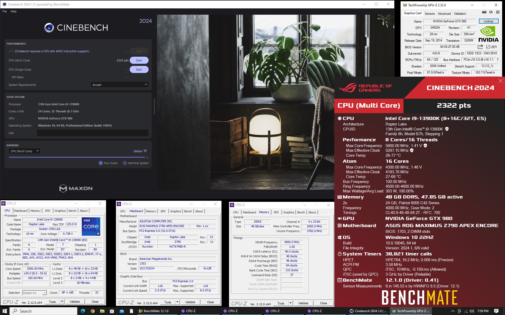Click the Bus Interface question mark icon
This screenshot has height=315, width=505.
coord(498,60)
